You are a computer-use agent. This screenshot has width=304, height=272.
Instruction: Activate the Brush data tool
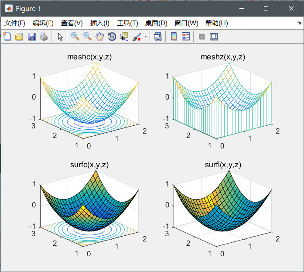(137, 37)
